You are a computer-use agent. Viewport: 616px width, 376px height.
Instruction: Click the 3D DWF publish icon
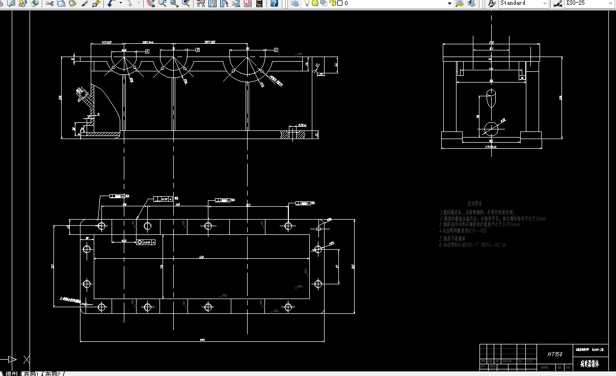click(x=35, y=3)
